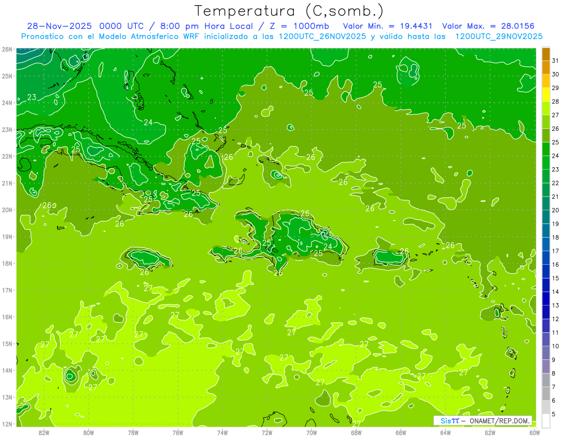Viewport: 568px width, 439px height.
Task: Click the legend value label '13'
Action: 556,305
